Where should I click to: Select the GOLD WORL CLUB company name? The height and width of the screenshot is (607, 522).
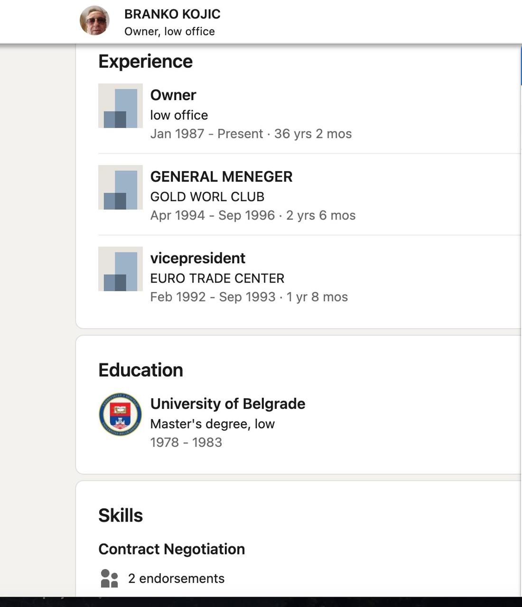[207, 196]
